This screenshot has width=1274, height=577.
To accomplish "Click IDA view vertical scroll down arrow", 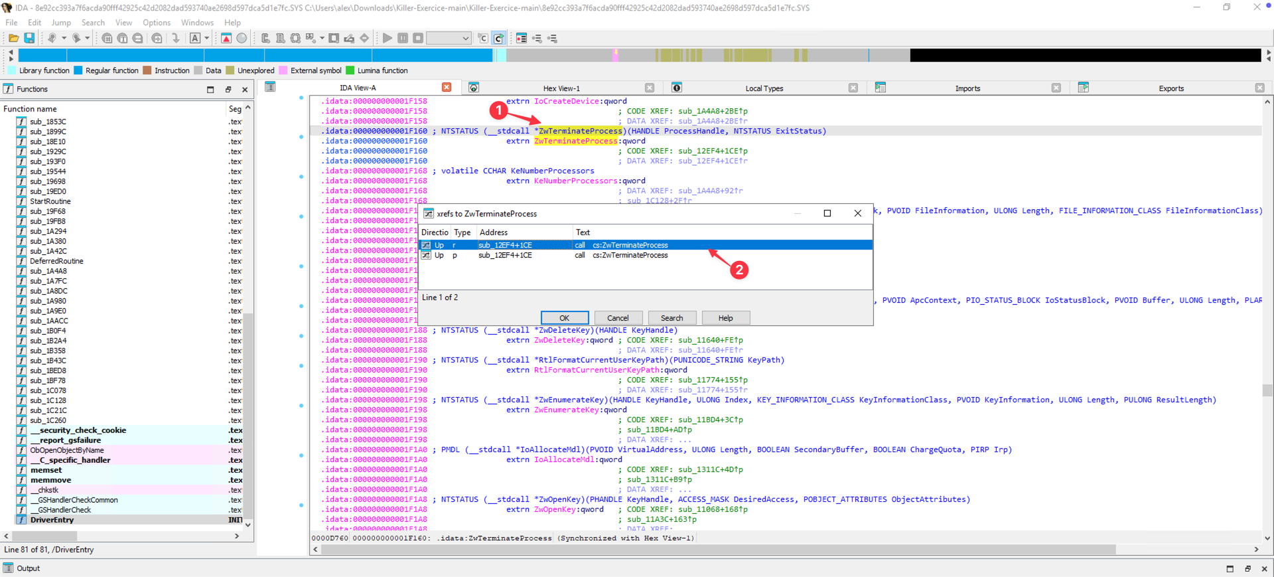I will (x=1267, y=538).
